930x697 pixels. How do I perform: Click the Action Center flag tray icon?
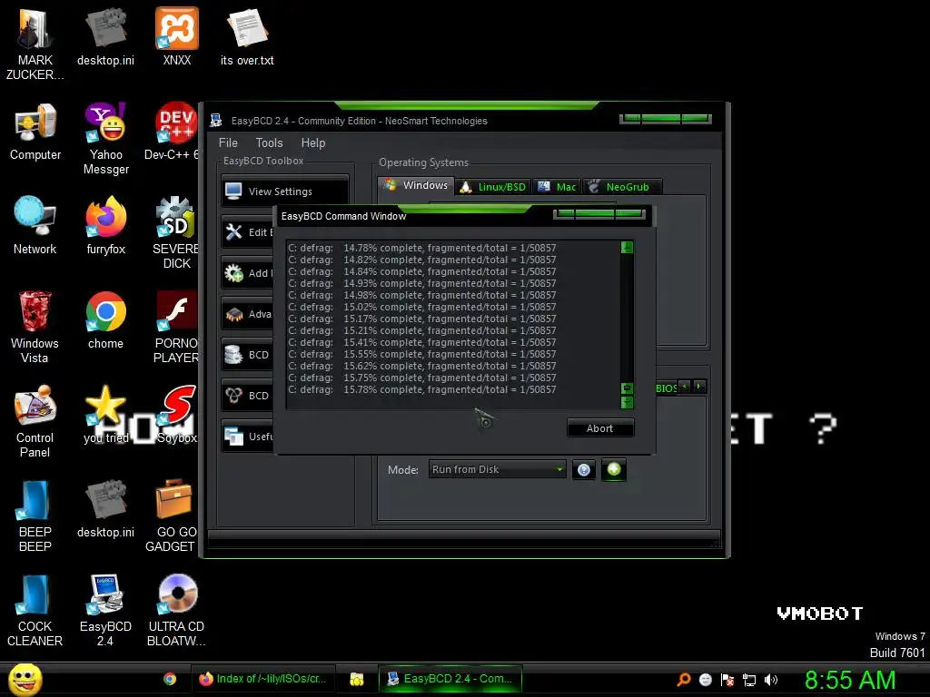tap(727, 680)
